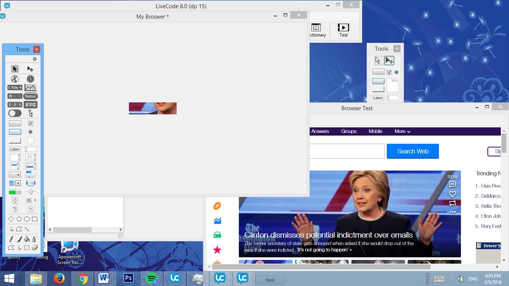This screenshot has width=509, height=286.
Task: Select the Switch Button toggle widget
Action: [x=15, y=113]
